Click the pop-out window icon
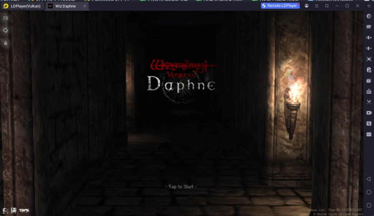The width and height of the screenshot is (374, 216). click(x=327, y=6)
